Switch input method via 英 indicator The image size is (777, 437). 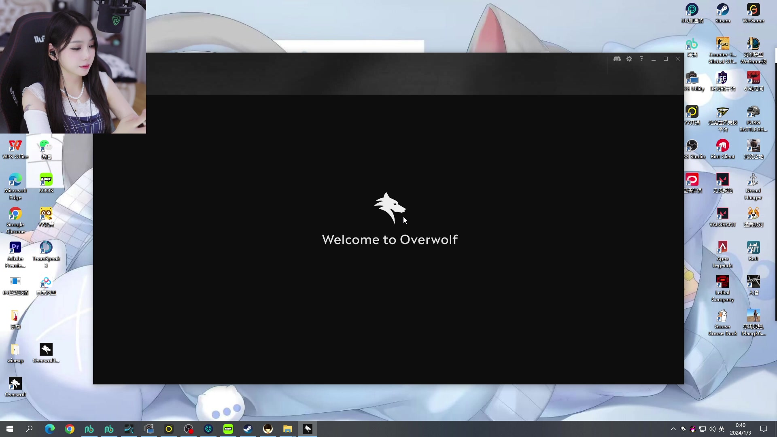pos(722,429)
